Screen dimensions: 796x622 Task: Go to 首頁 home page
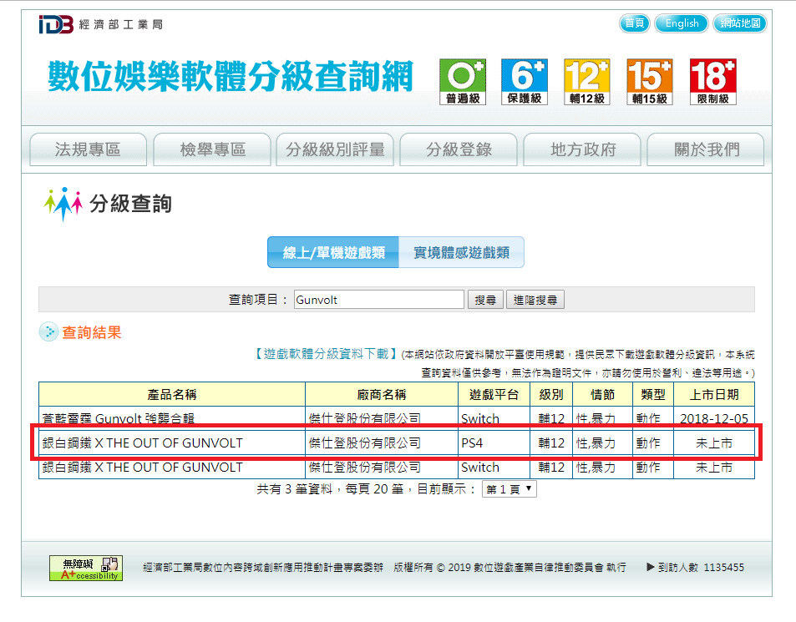(x=634, y=23)
